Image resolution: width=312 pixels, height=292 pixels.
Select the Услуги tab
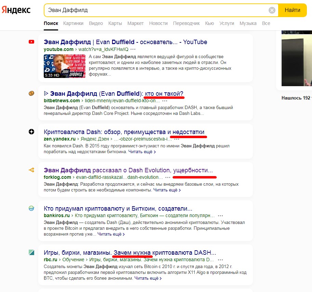227,23
